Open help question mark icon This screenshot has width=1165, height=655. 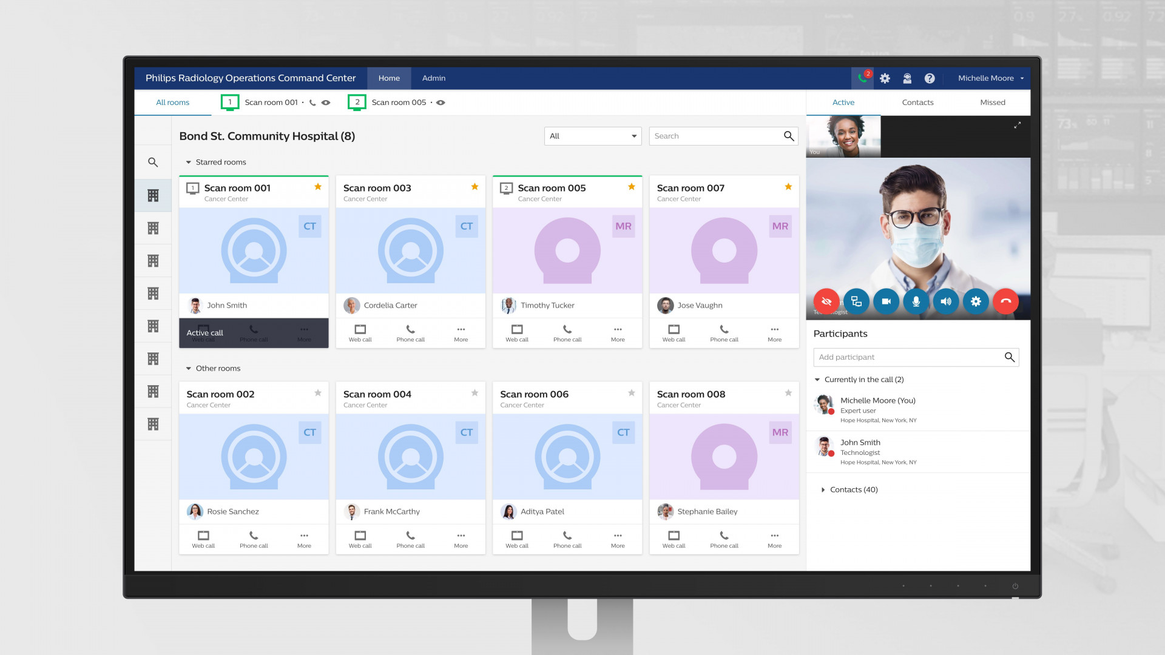click(x=929, y=78)
